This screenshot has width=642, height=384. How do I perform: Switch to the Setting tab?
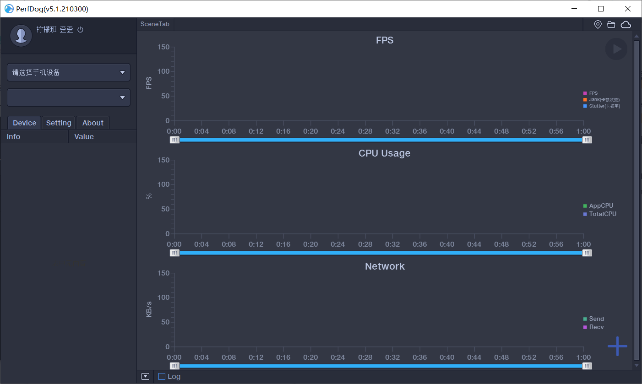coord(59,123)
